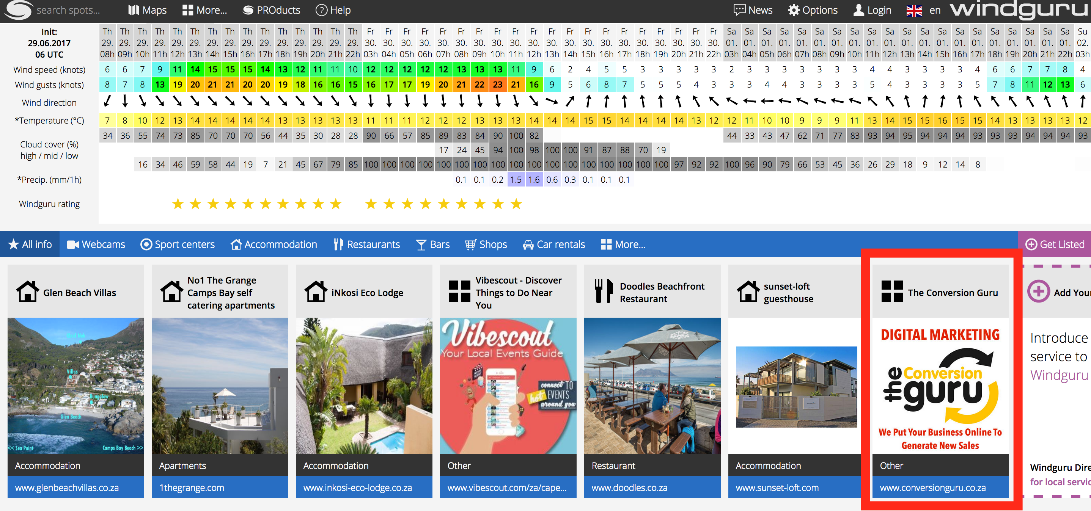Click the '*Temperature (°C)' row label
Image resolution: width=1091 pixels, height=511 pixels.
pos(49,121)
